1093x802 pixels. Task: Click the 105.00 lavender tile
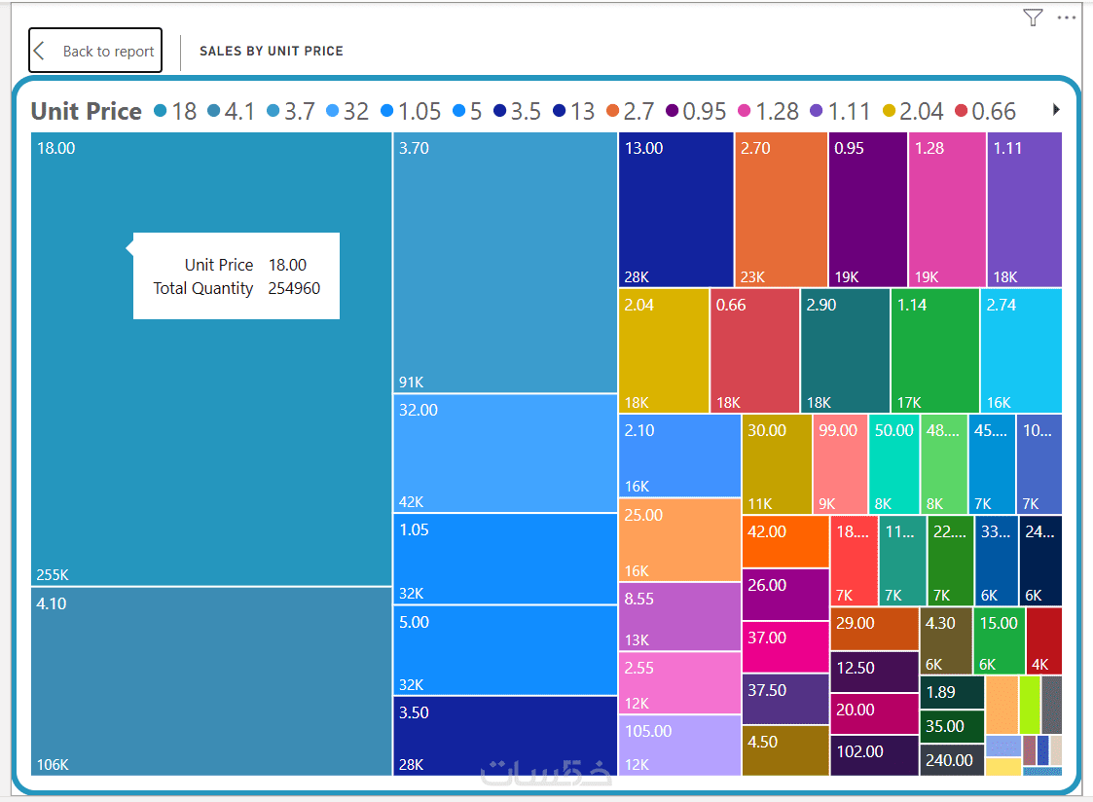679,746
